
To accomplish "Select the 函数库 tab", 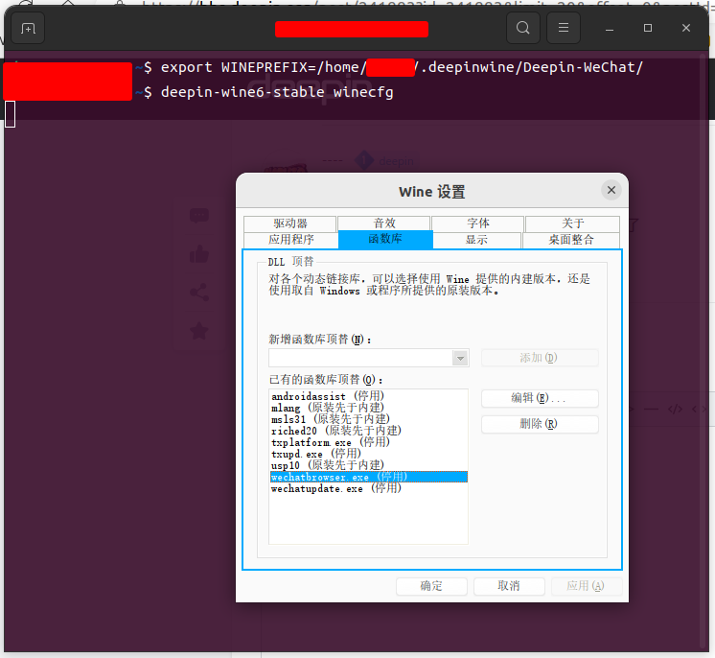I will (385, 239).
